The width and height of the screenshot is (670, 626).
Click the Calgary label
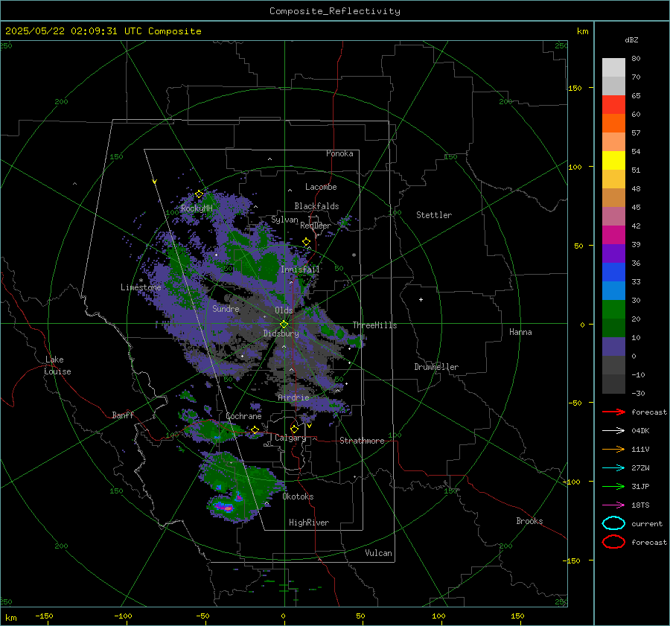tap(290, 438)
